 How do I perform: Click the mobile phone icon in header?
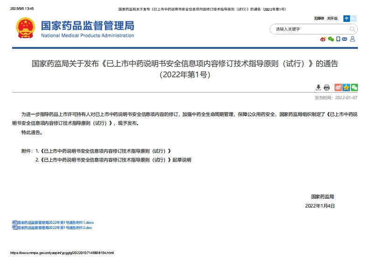point(338,39)
